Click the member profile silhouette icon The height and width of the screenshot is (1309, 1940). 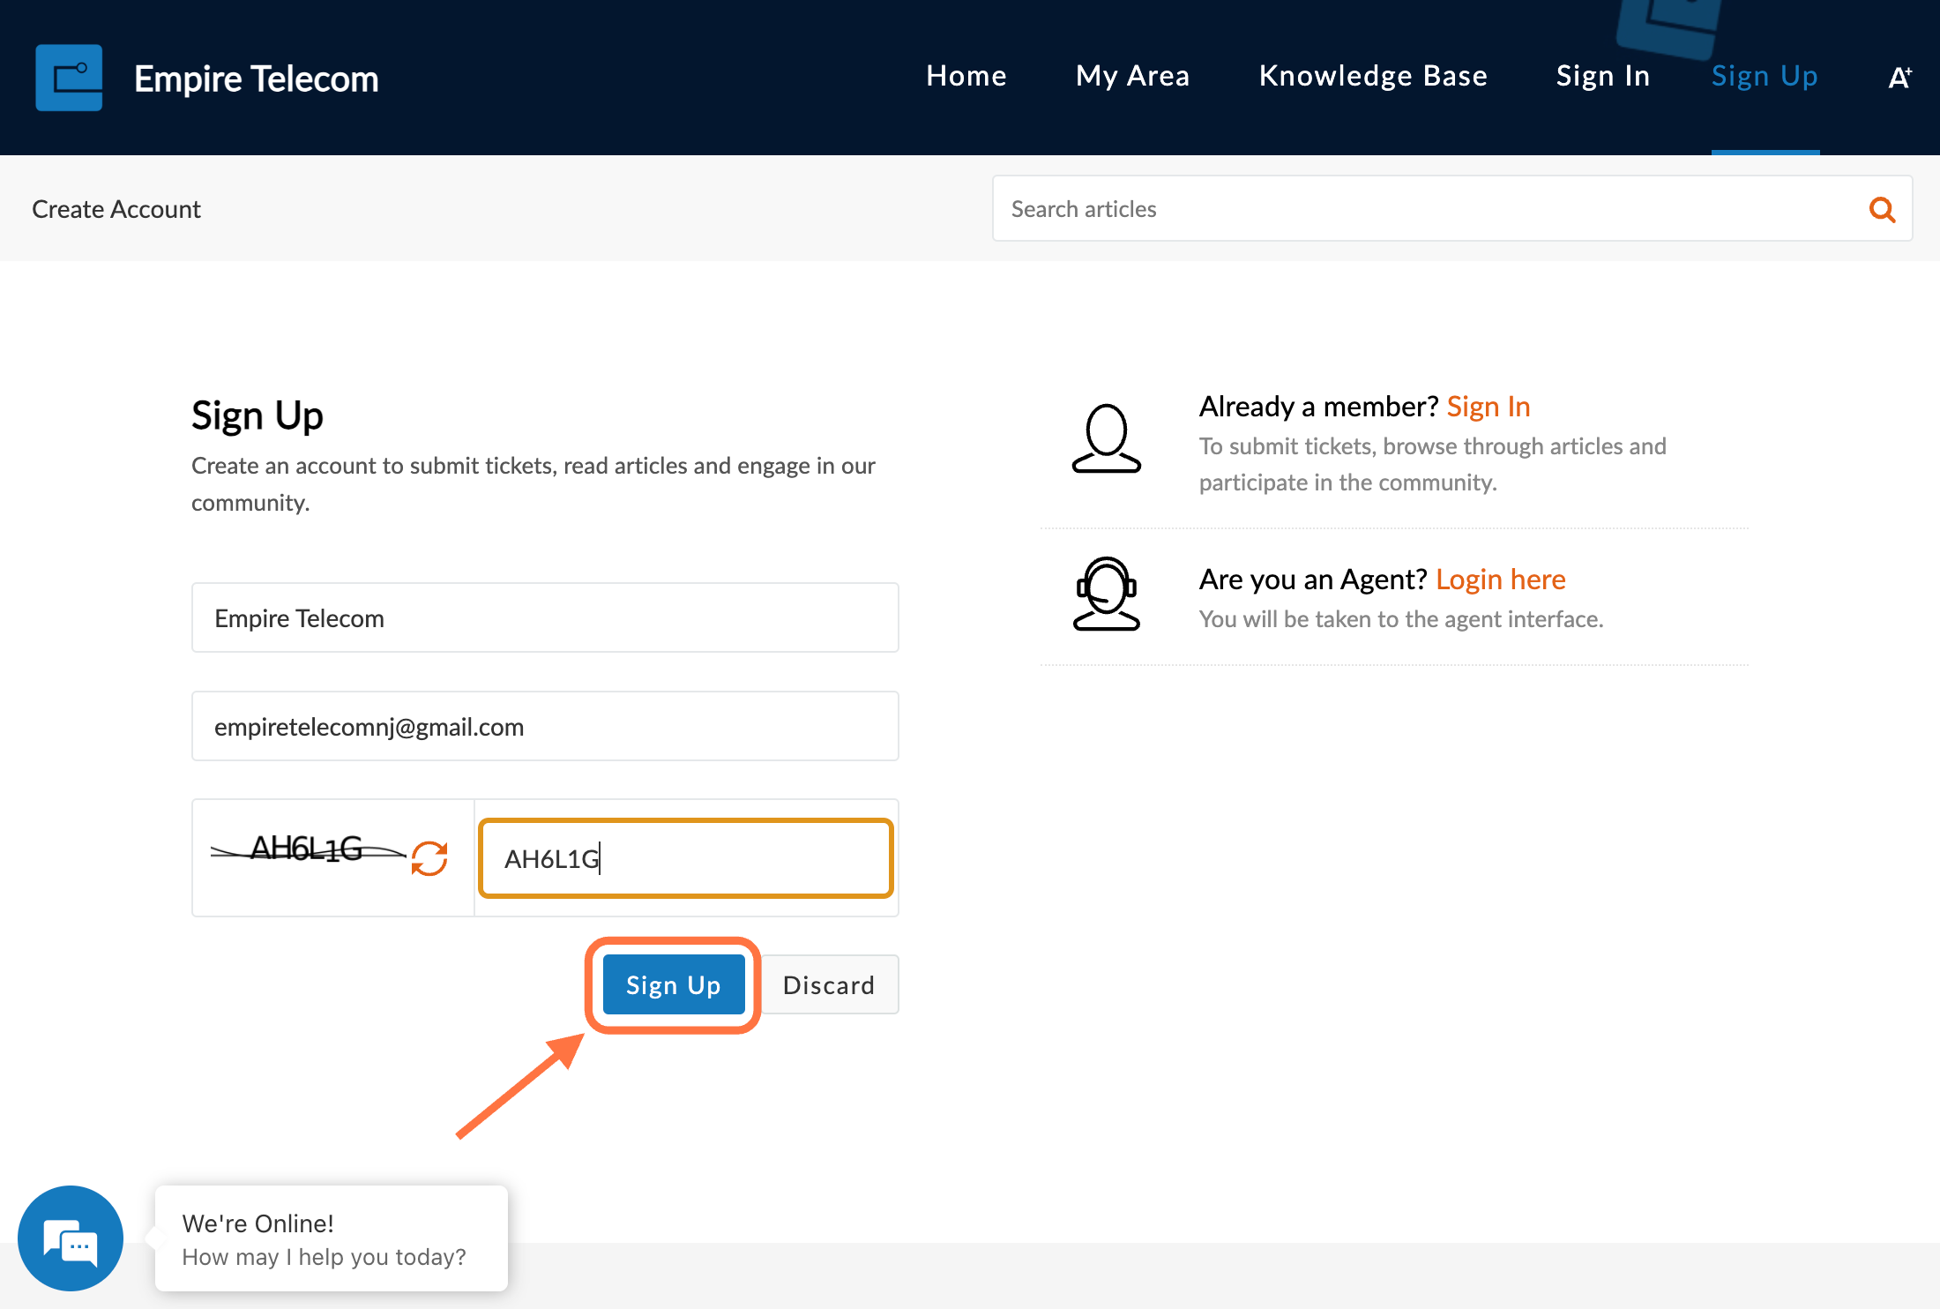[1106, 438]
